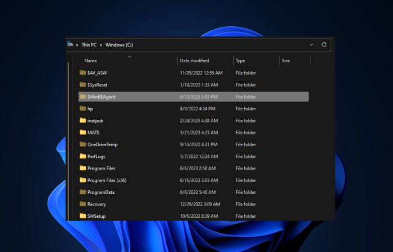This screenshot has width=393, height=252.
Task: Click the SWSetup folder icon
Action: tap(83, 216)
